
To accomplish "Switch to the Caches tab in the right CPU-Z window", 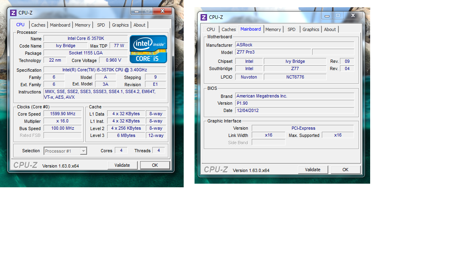I will [x=229, y=29].
